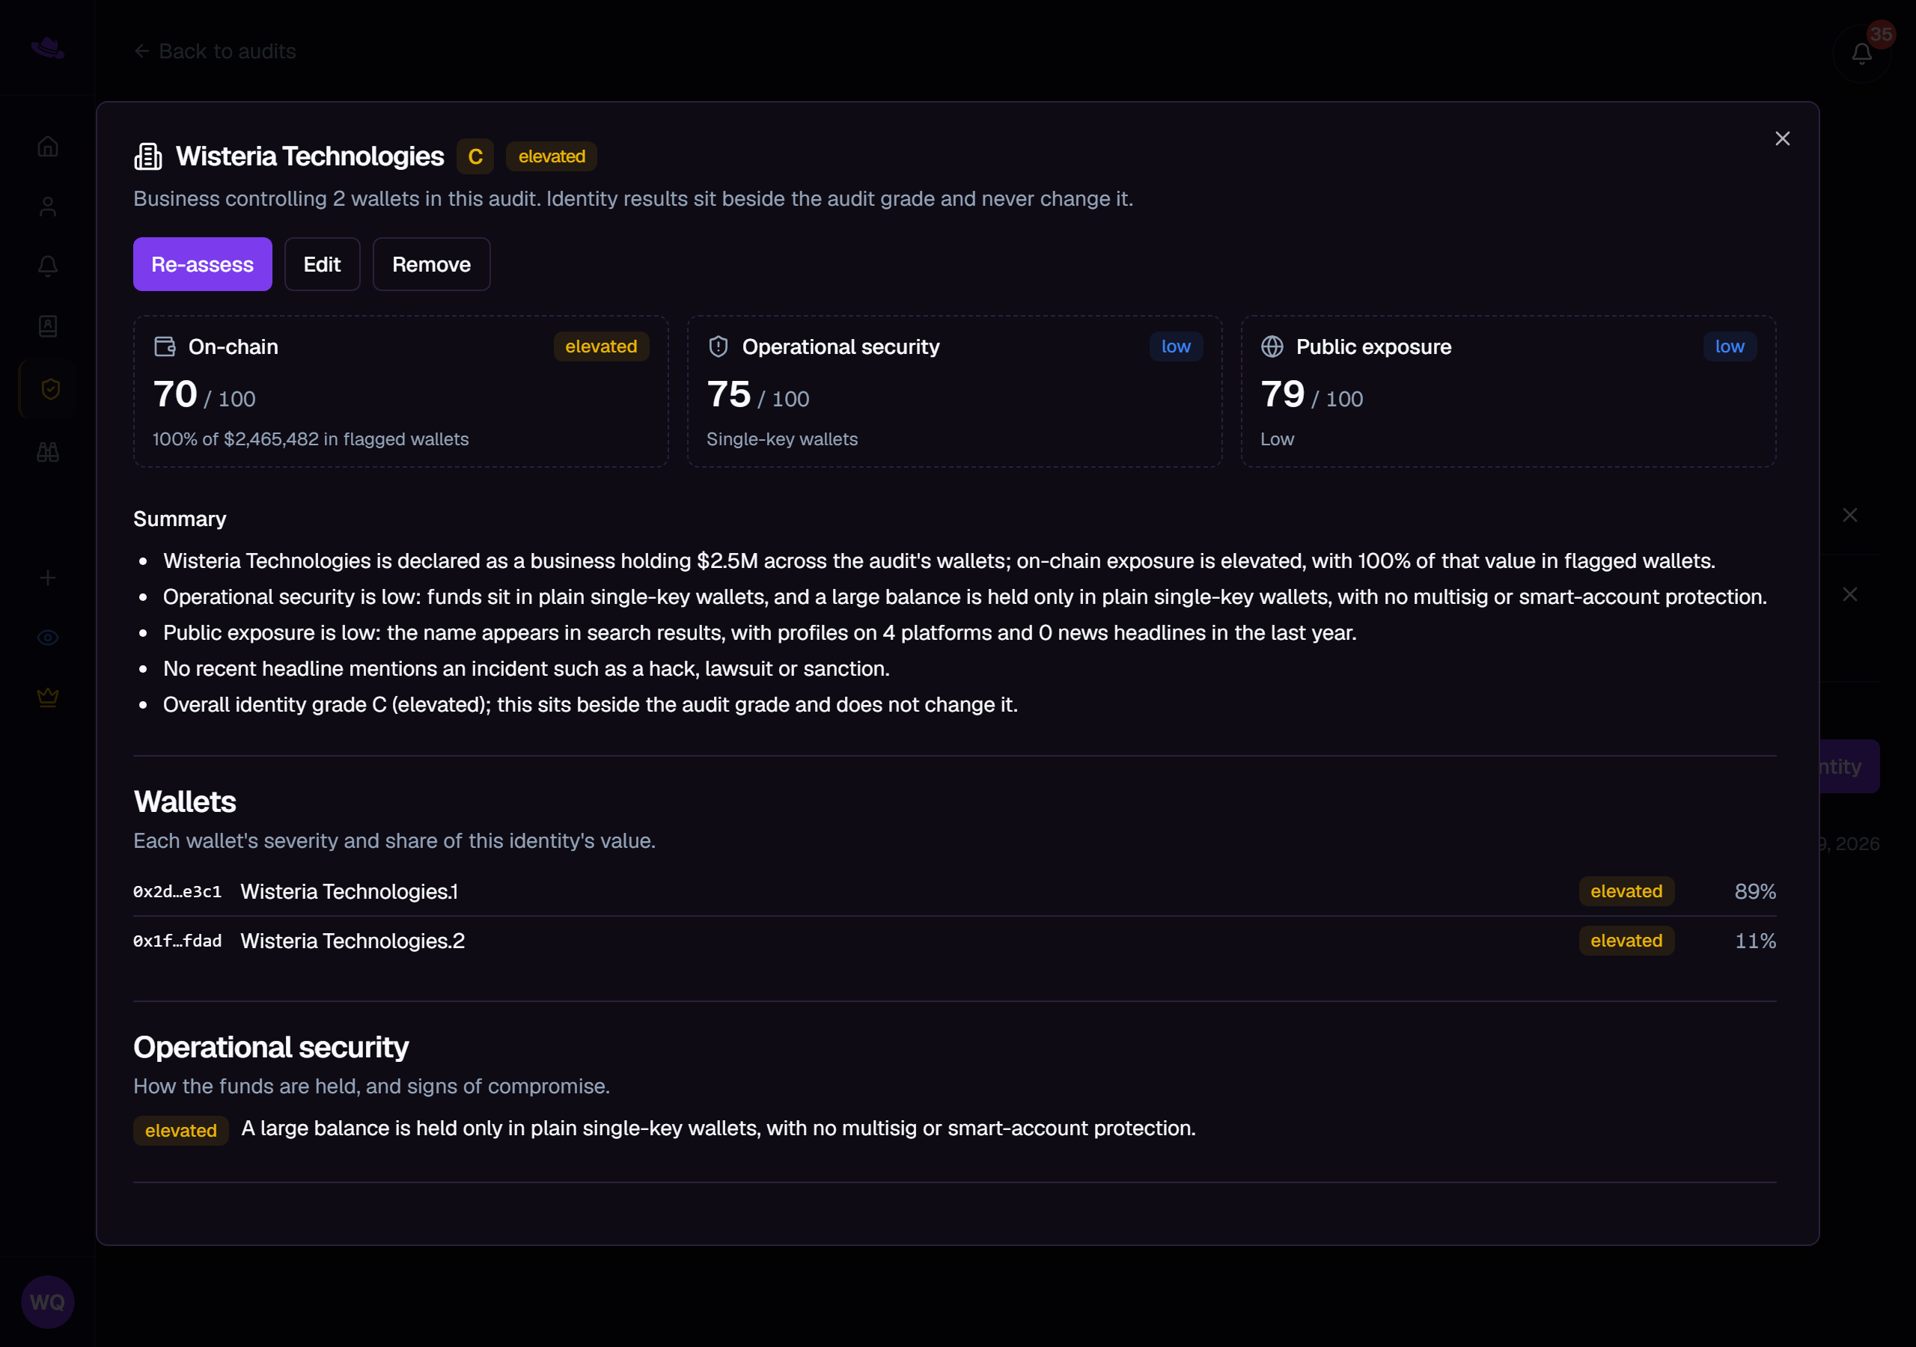Open Edit for Wisteria Technologies
The height and width of the screenshot is (1347, 1916).
[322, 265]
